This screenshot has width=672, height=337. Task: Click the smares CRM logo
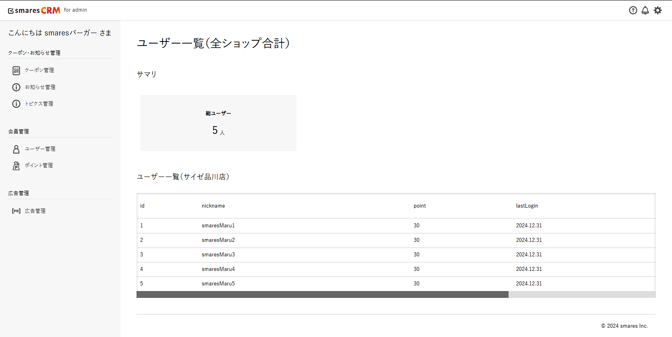point(34,10)
